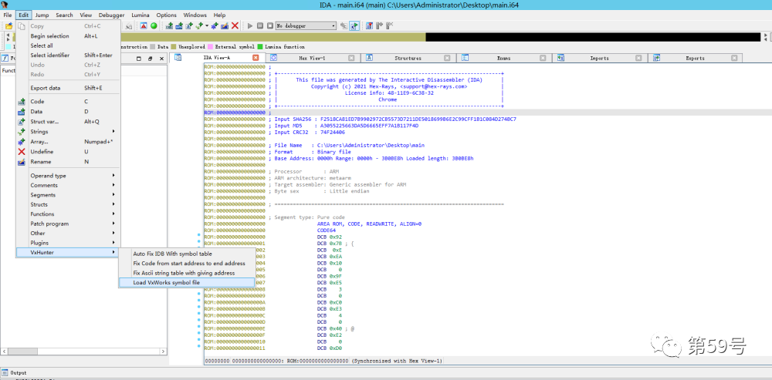Click toolbar red X undefine icon
772x380 pixels.
(x=235, y=26)
